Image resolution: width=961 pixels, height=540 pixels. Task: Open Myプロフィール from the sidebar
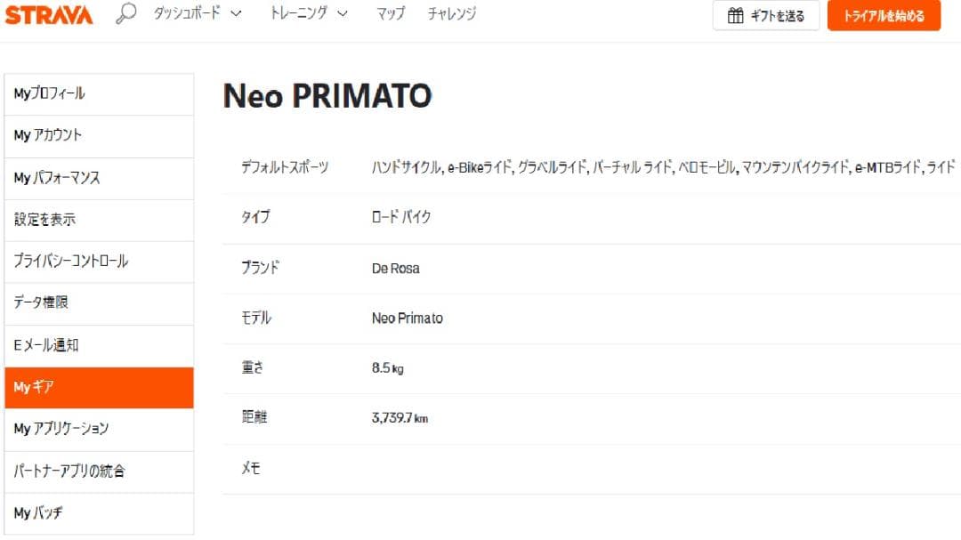pos(50,93)
